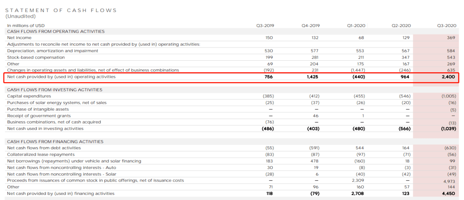Click Q3-2020 net operating cash value 2,400
464x200 pixels.
coord(449,77)
